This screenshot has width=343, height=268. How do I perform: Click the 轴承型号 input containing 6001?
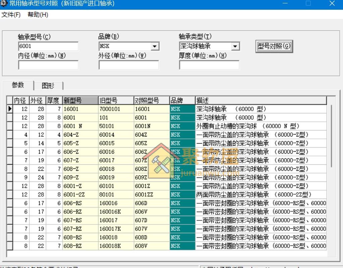coord(48,46)
